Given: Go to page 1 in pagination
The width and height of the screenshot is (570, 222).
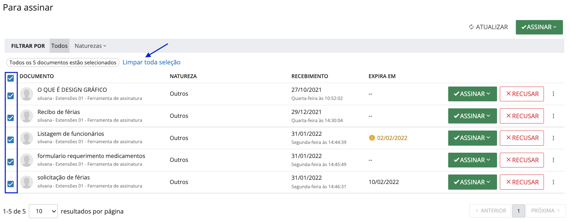Looking at the screenshot, I should tap(518, 211).
